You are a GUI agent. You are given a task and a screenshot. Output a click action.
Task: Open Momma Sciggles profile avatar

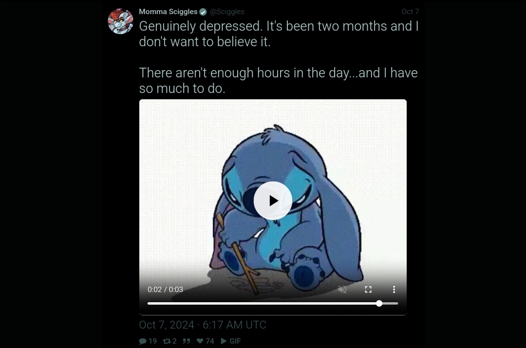[120, 21]
